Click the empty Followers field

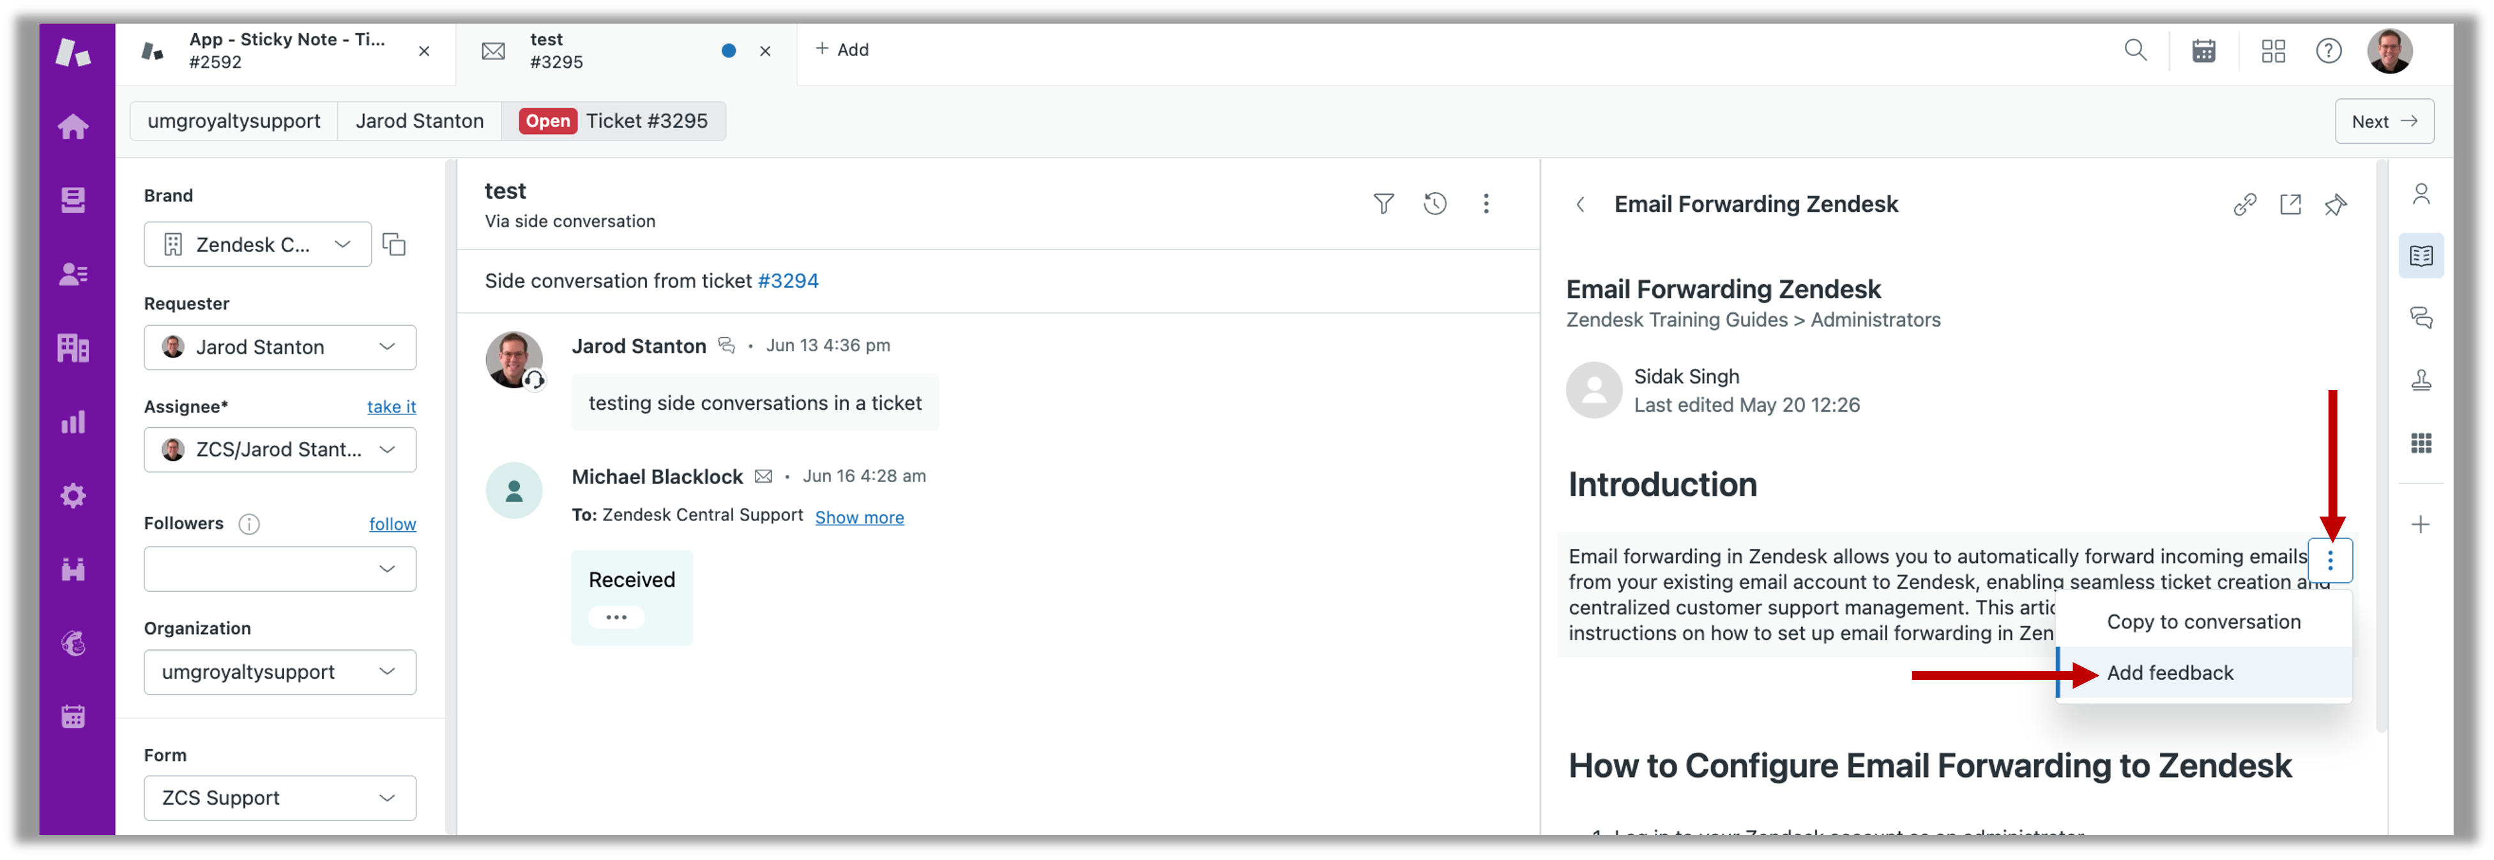pyautogui.click(x=280, y=569)
